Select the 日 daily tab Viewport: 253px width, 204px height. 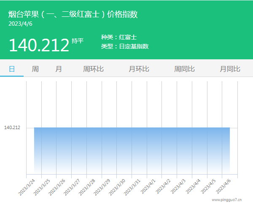tap(12, 69)
